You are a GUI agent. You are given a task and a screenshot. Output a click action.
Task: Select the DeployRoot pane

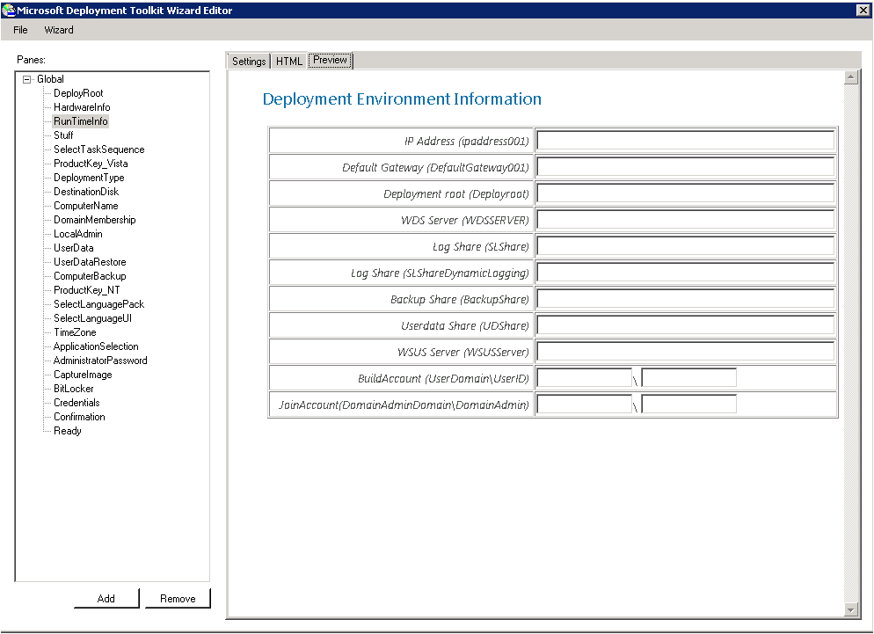[x=77, y=92]
